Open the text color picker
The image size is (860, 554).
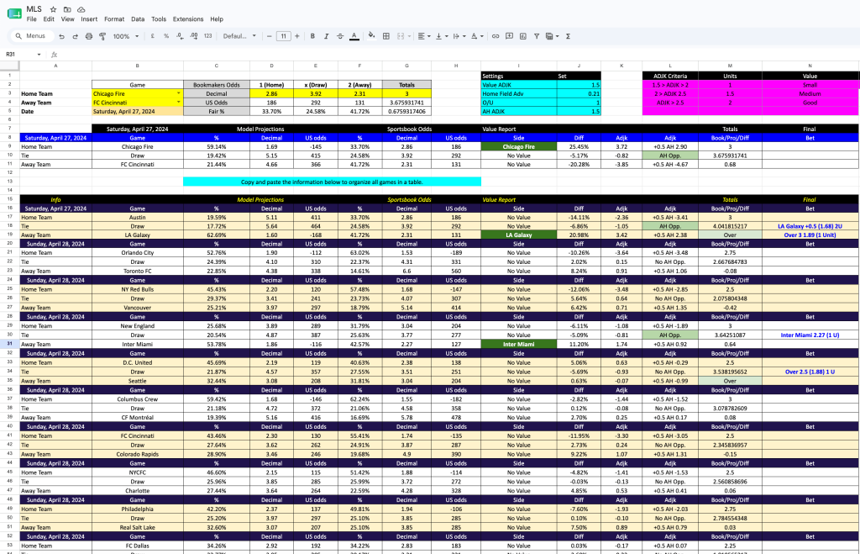pos(354,36)
